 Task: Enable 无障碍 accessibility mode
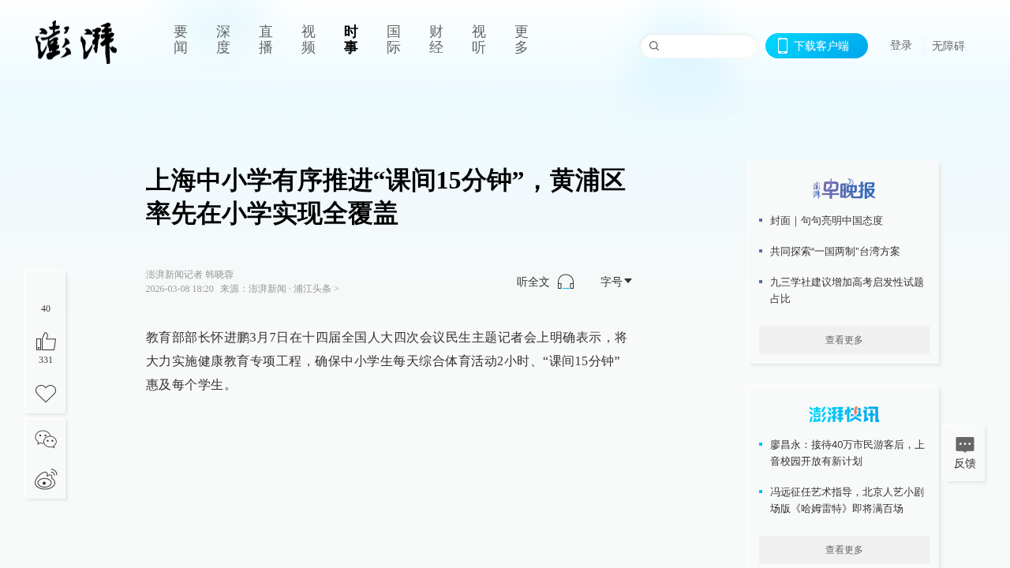(x=948, y=46)
